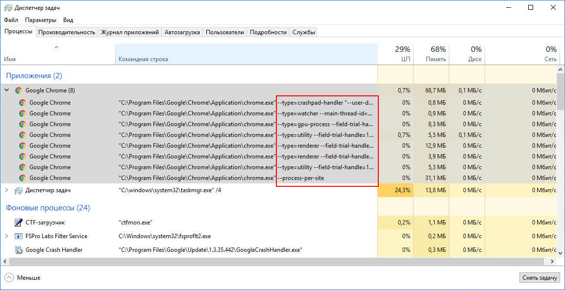Click the CTF-загрузчик process name
This screenshot has width=565, height=290.
[45, 223]
